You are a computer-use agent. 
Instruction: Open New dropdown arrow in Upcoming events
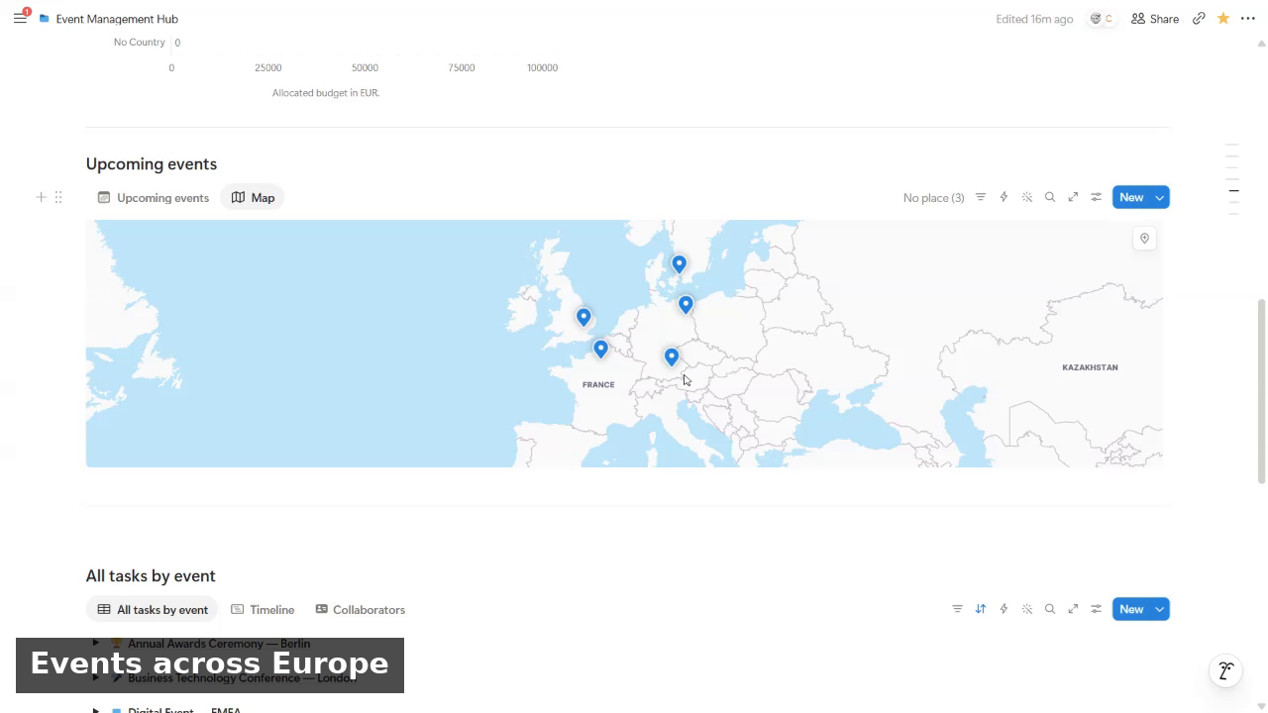click(1160, 197)
